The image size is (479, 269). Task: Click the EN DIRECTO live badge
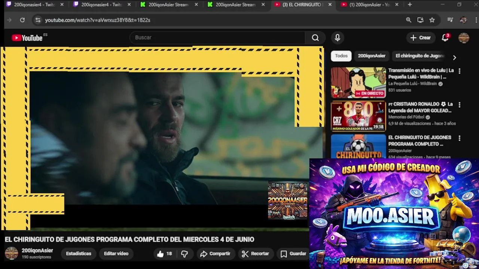(x=369, y=93)
